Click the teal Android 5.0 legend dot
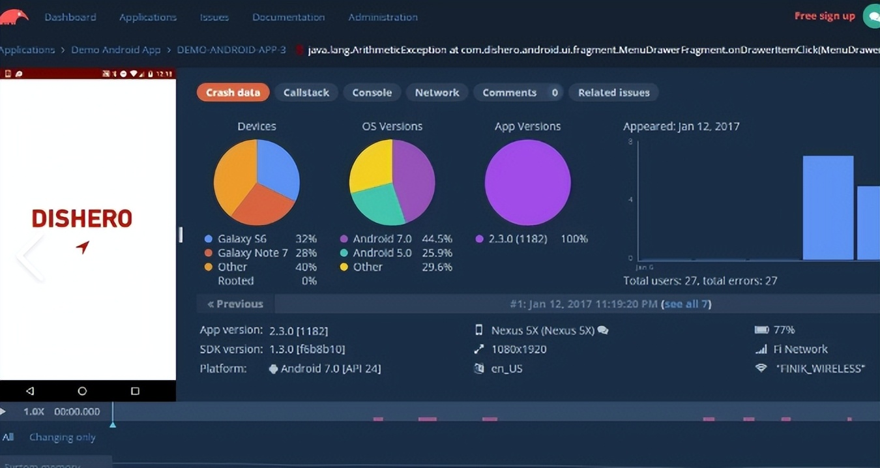880x468 pixels. (344, 253)
